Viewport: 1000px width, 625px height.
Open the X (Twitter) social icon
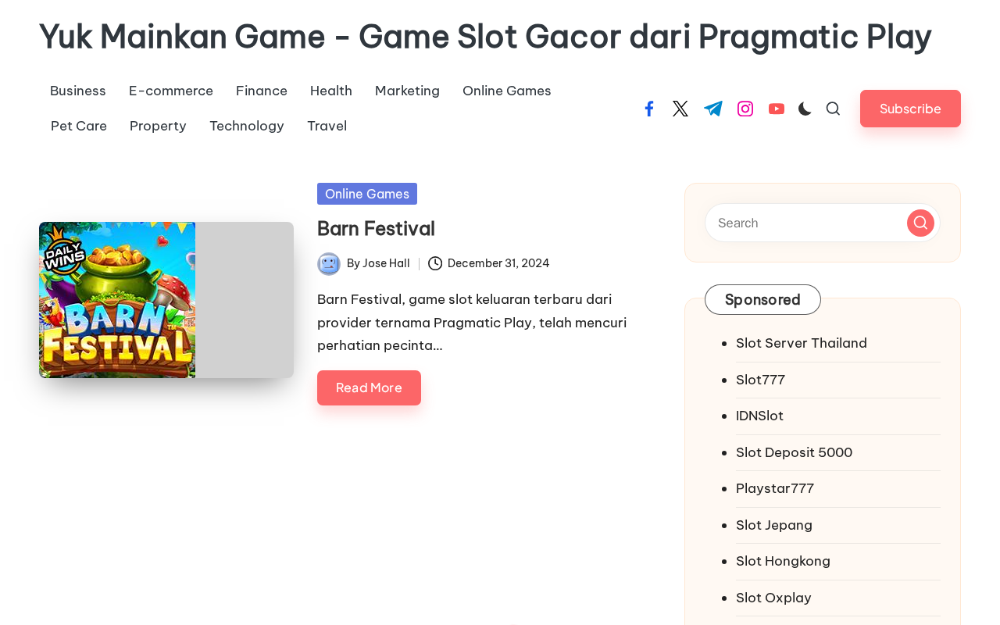(x=680, y=109)
